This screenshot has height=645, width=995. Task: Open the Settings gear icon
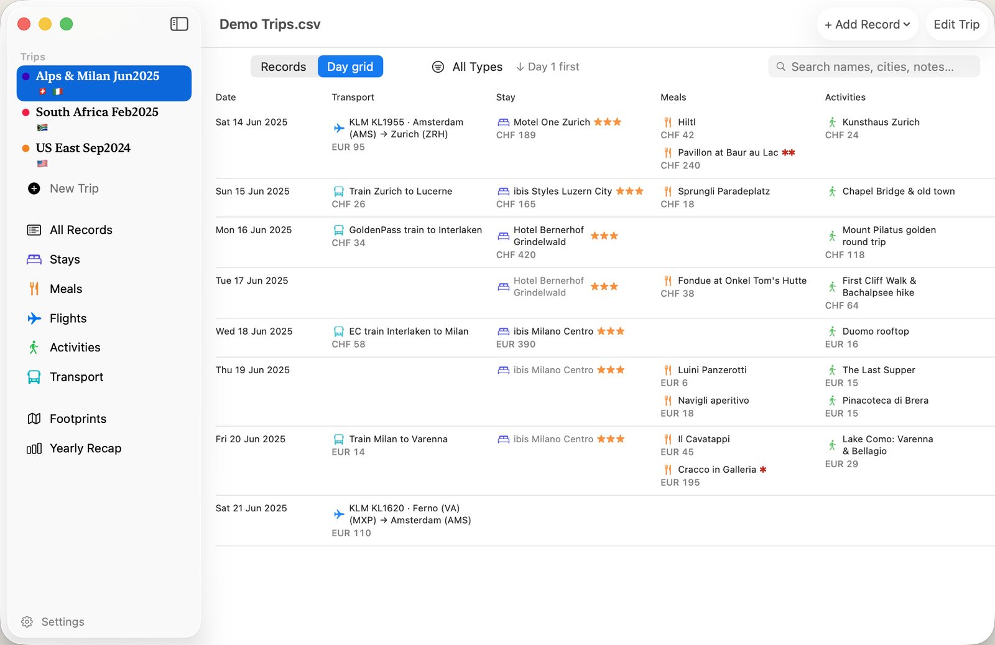(x=27, y=622)
